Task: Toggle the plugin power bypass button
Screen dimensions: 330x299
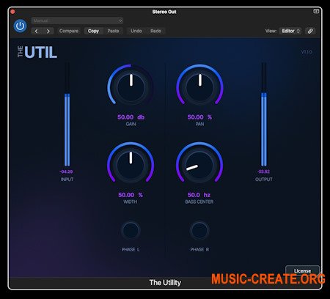Action: click(x=20, y=26)
